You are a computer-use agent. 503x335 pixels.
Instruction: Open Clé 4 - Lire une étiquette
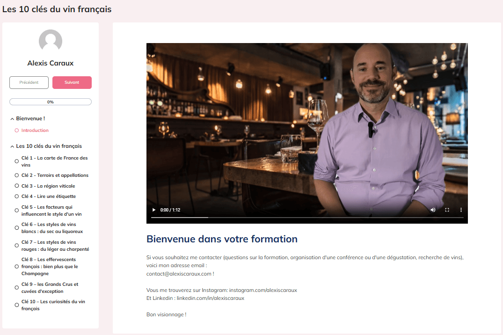coord(49,197)
